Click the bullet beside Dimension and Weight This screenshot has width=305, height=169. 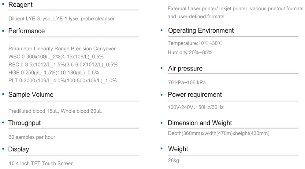[x=162, y=123]
